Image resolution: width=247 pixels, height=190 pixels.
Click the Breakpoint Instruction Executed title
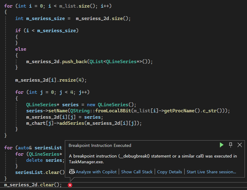click(x=100, y=145)
